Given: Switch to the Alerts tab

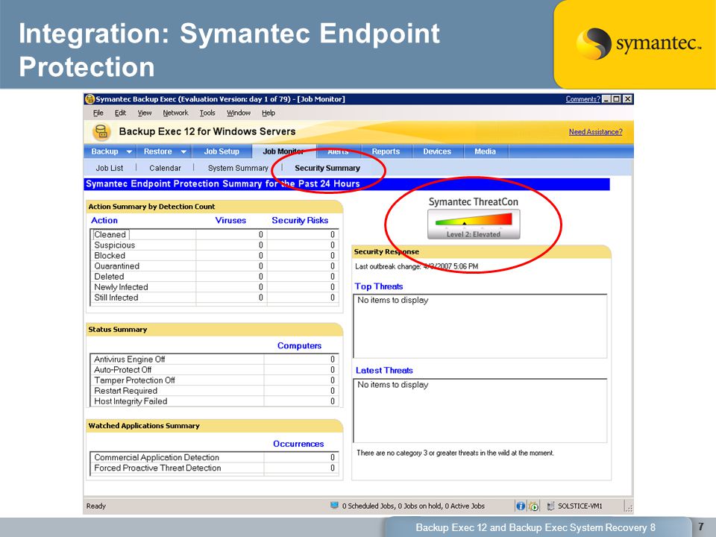Looking at the screenshot, I should (x=339, y=151).
